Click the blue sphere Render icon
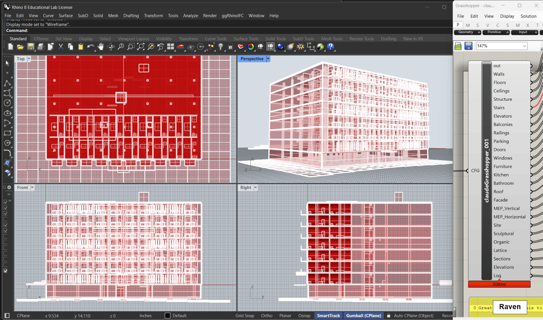 [x=281, y=47]
